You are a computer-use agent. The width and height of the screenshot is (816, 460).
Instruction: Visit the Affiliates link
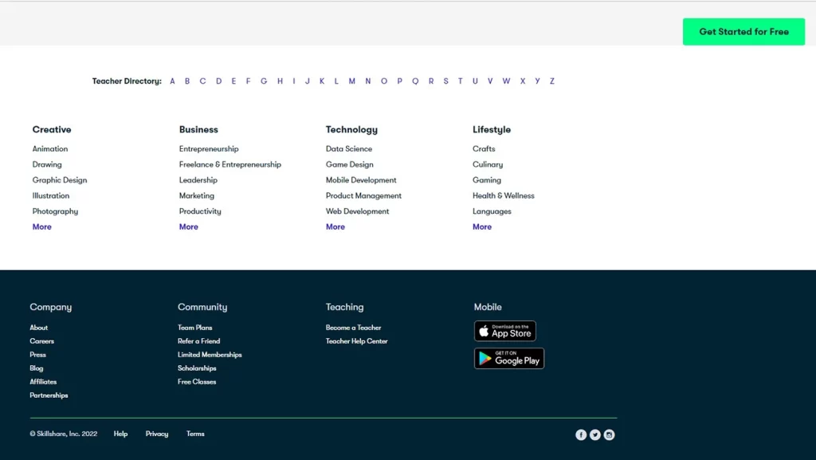(43, 382)
